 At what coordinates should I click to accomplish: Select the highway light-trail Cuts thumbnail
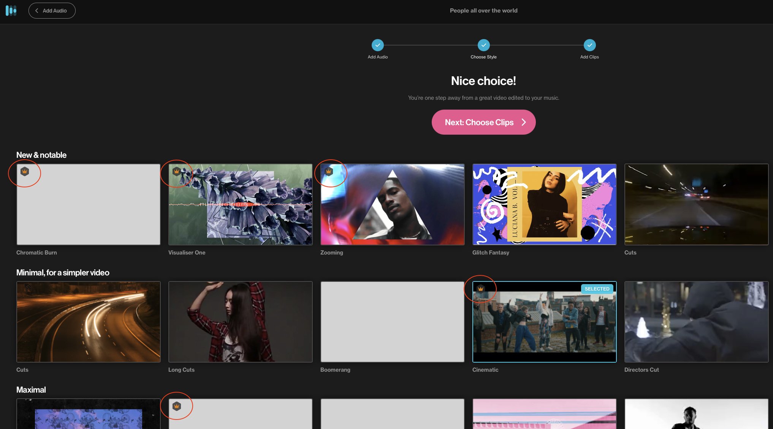pyautogui.click(x=88, y=322)
